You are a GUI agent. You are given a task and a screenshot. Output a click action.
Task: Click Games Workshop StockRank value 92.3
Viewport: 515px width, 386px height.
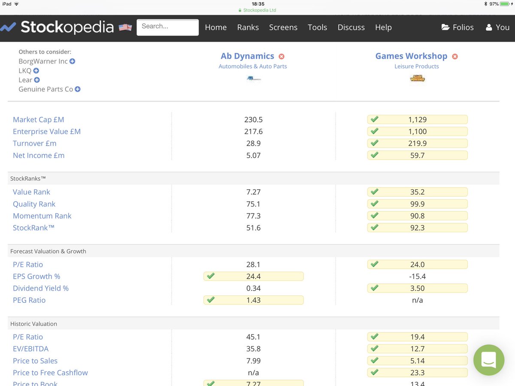418,228
